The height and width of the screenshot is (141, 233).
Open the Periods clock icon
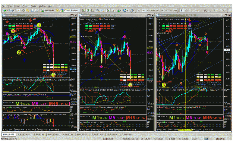pyautogui.click(x=125, y=10)
